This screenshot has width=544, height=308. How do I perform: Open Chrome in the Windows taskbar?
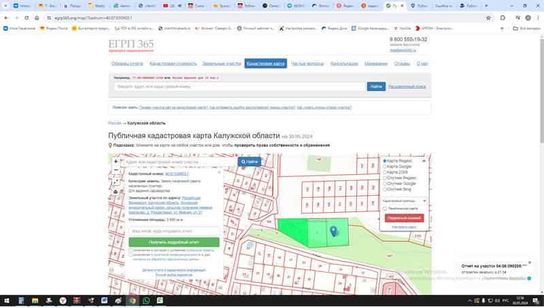pyautogui.click(x=132, y=300)
